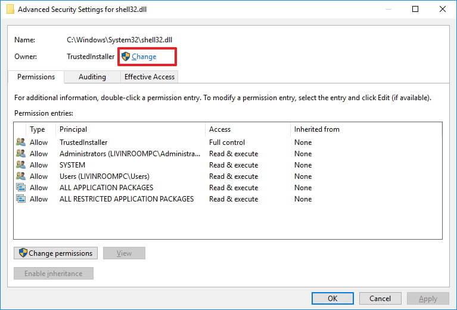Select the TrustedInstaller user group icon
The width and height of the screenshot is (457, 310).
pyautogui.click(x=21, y=142)
